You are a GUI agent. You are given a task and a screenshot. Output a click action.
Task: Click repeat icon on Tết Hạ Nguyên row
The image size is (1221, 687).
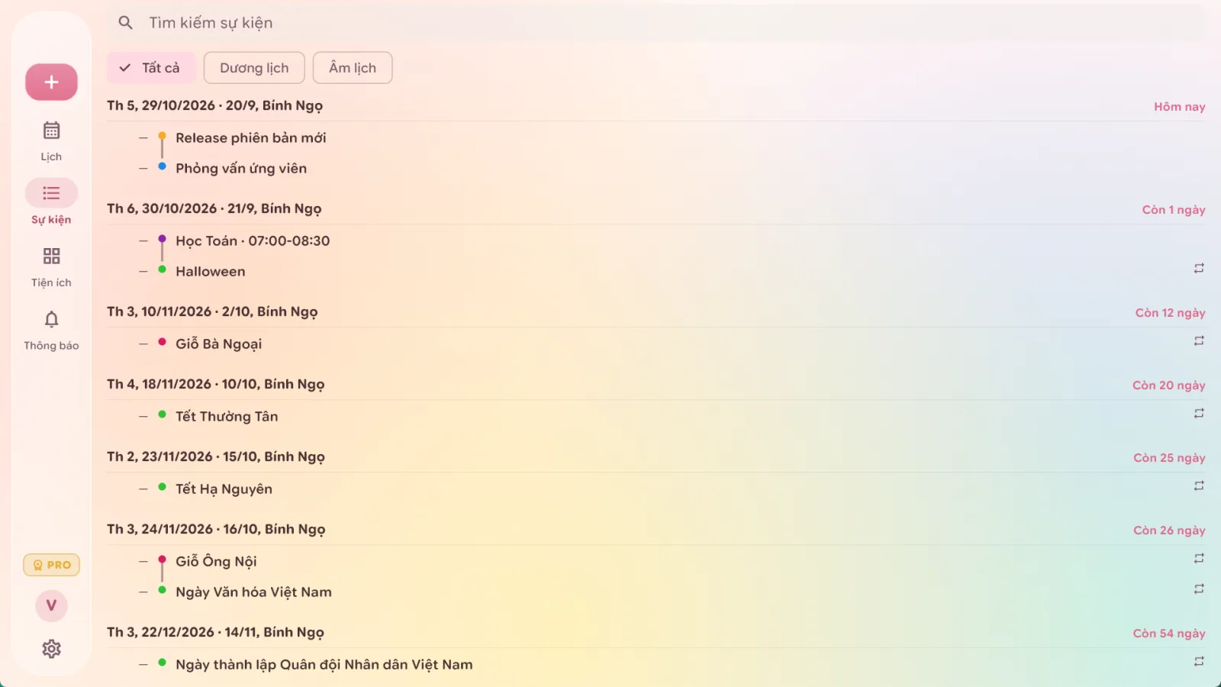pyautogui.click(x=1199, y=485)
